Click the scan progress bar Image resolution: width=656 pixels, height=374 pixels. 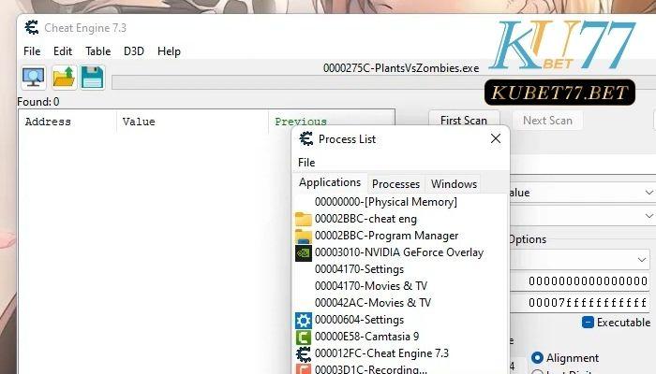click(297, 82)
